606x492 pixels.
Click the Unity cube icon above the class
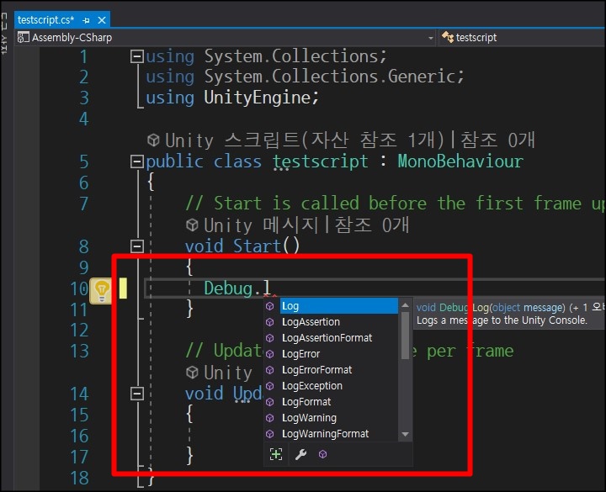tap(153, 140)
